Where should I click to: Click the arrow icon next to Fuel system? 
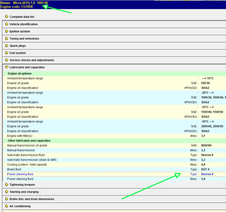tap(7, 53)
